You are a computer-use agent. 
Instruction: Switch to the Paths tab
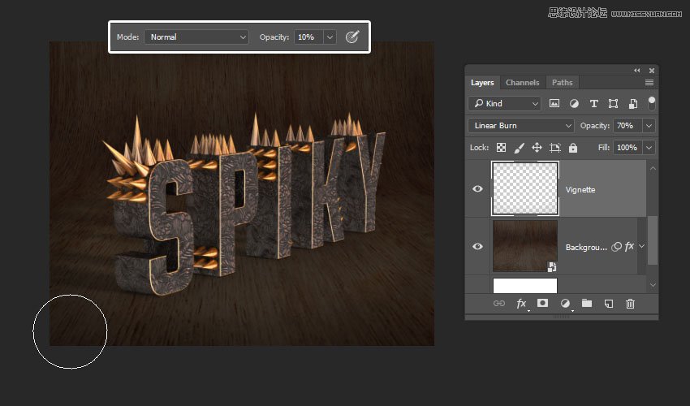[562, 83]
